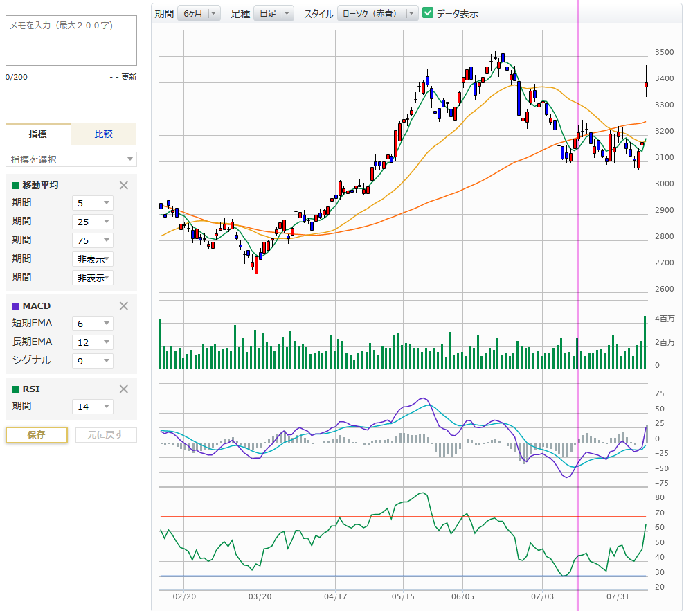This screenshot has width=684, height=611.
Task: Click the 元に戻す button
Action: click(x=105, y=435)
